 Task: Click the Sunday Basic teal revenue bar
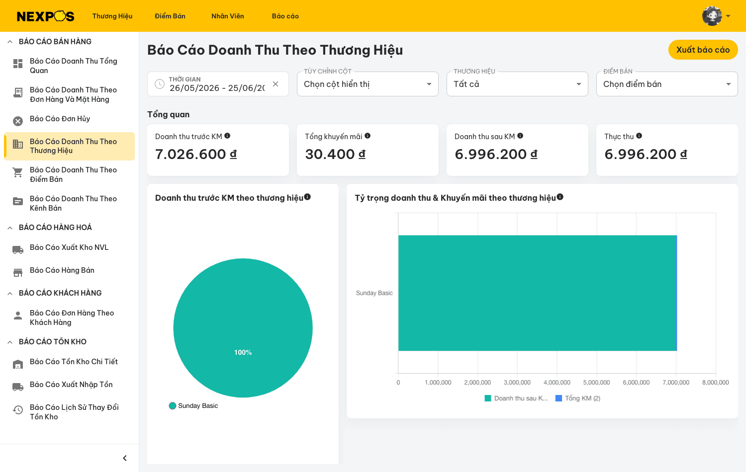pos(538,293)
